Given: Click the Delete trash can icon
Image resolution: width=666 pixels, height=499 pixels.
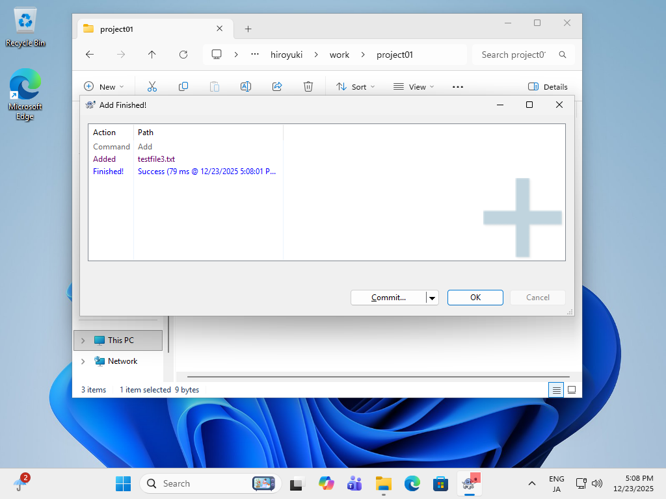Looking at the screenshot, I should (x=308, y=86).
